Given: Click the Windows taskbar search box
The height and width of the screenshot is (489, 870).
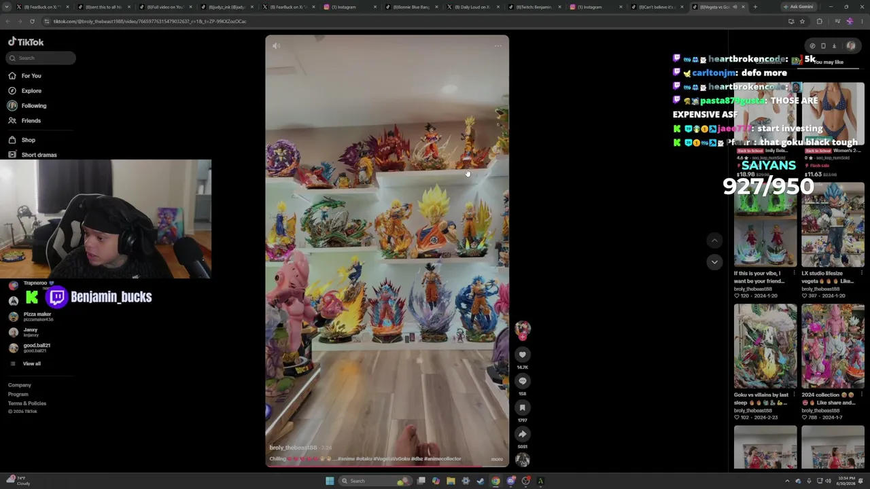Looking at the screenshot, I should [375, 481].
